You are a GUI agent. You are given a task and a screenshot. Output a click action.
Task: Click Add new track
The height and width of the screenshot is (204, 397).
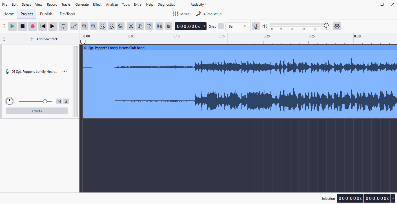click(x=44, y=39)
